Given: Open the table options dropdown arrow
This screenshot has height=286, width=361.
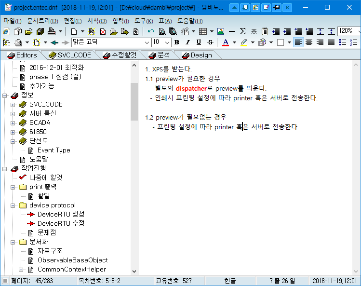Looking at the screenshot, I should (212, 31).
